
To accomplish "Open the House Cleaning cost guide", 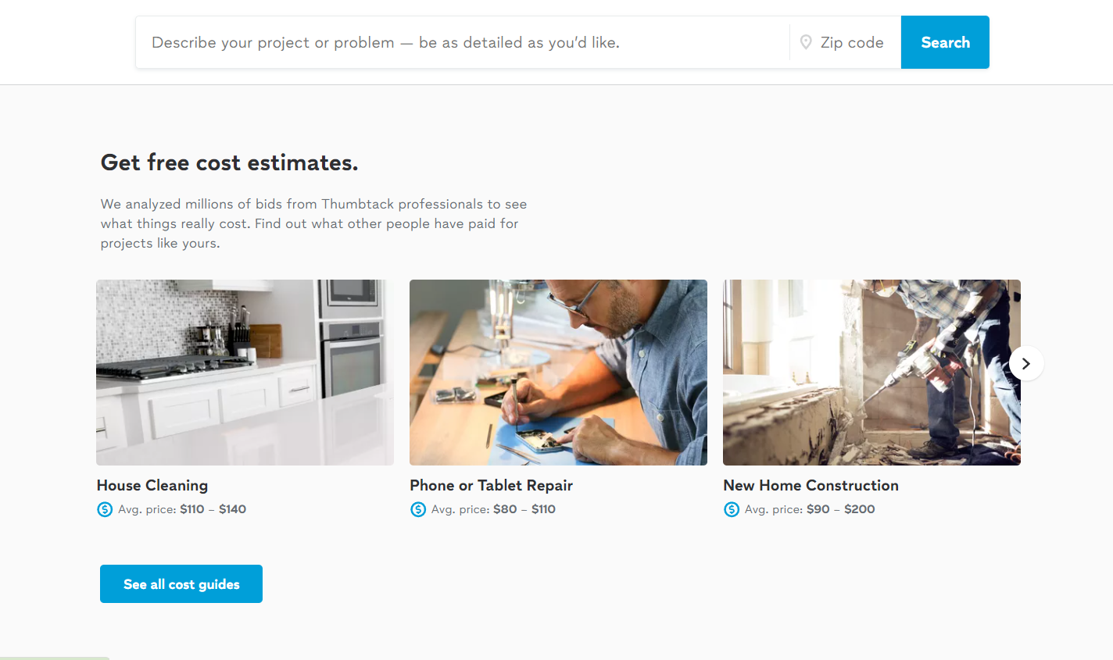I will [152, 485].
